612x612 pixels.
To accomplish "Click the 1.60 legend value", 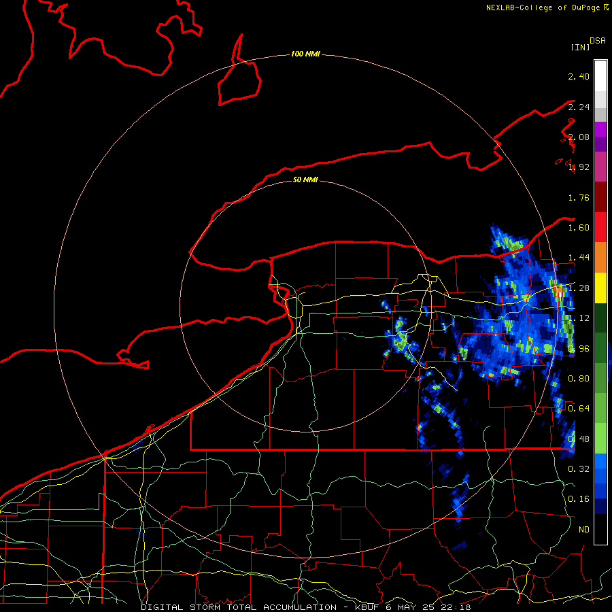I will pos(579,228).
